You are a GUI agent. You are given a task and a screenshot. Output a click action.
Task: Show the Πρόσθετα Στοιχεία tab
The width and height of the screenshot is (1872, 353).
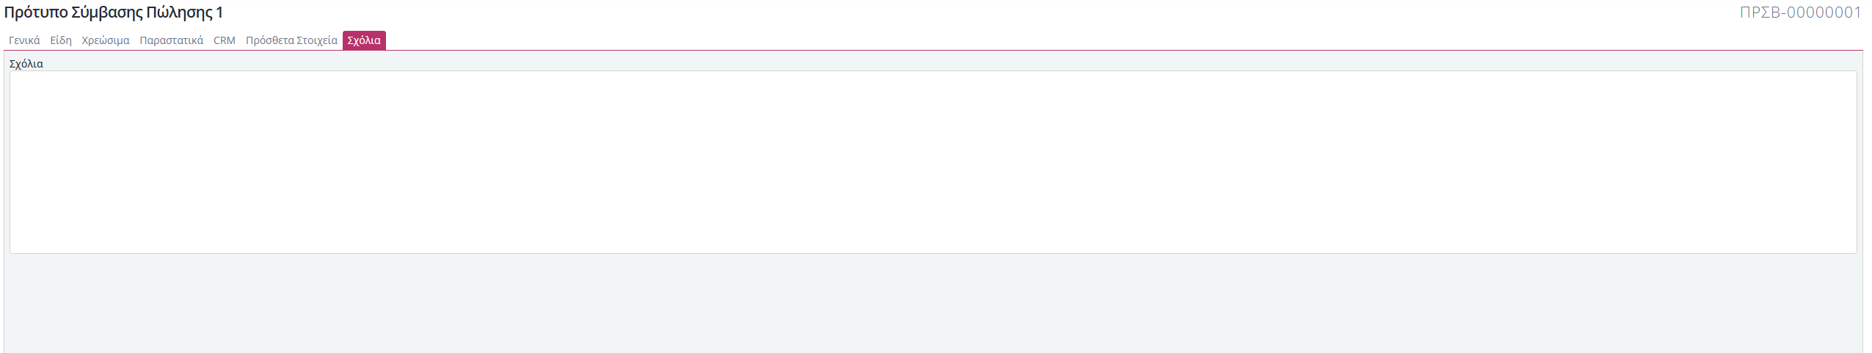click(291, 40)
